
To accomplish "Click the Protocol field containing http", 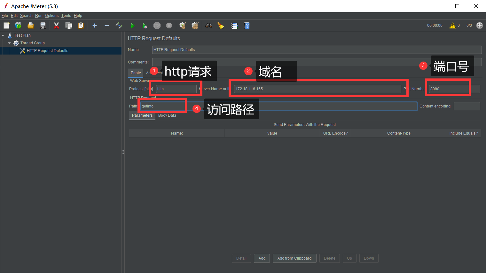I will [176, 89].
